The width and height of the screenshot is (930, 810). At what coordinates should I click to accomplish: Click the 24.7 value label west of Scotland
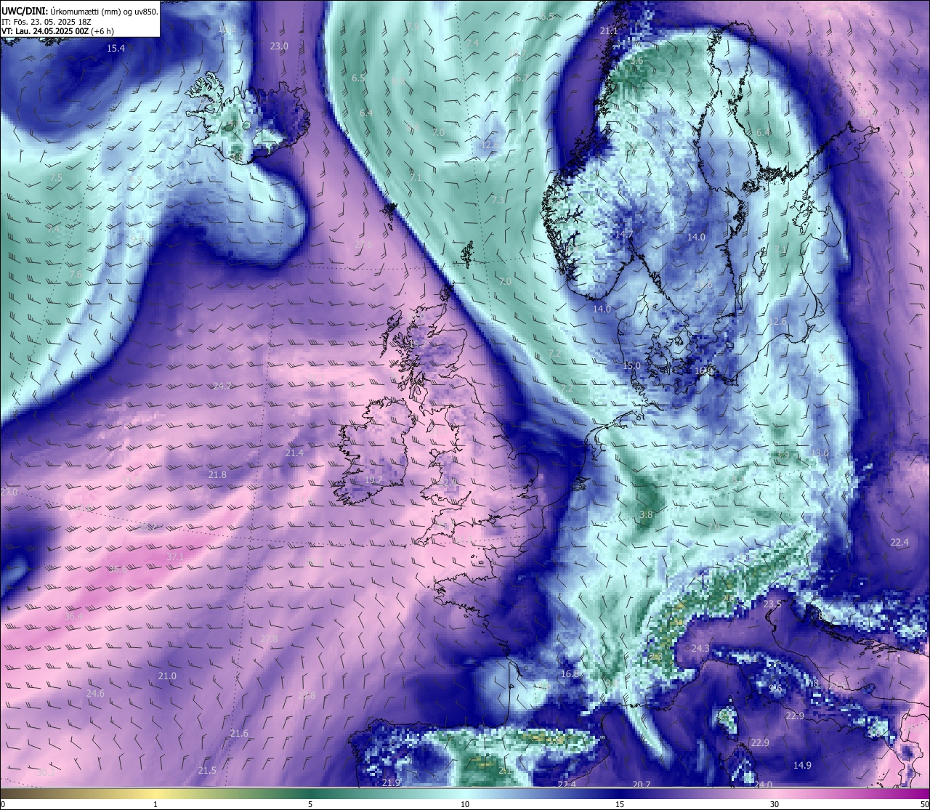[222, 386]
